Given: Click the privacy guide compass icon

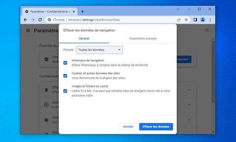Looking at the screenshot, I should point(46,105).
